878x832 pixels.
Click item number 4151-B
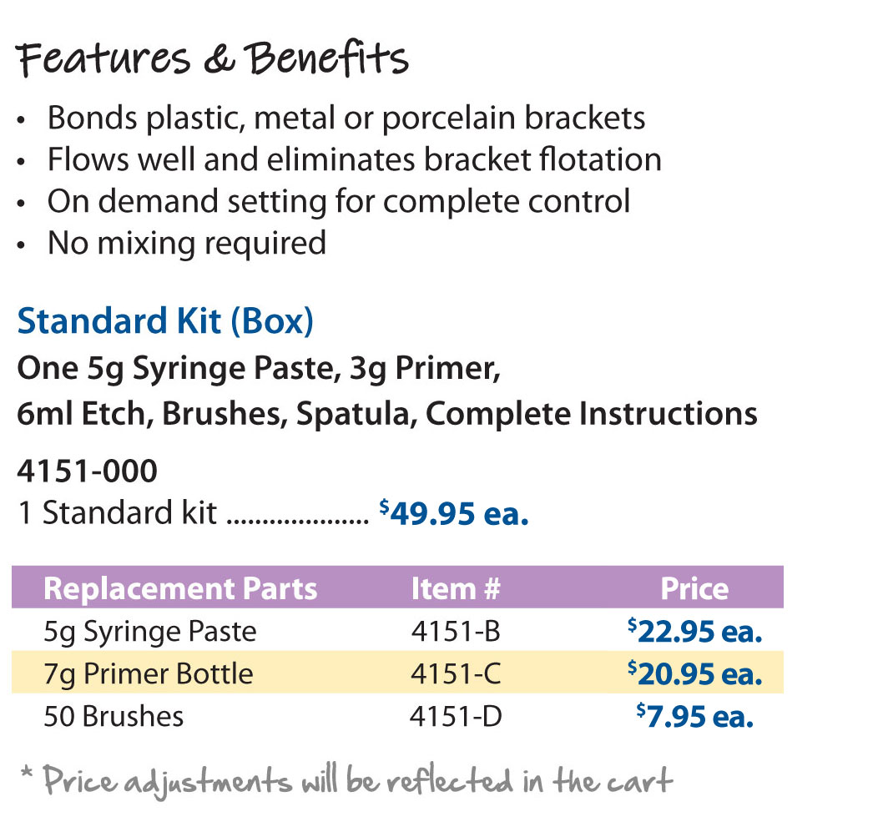455,631
